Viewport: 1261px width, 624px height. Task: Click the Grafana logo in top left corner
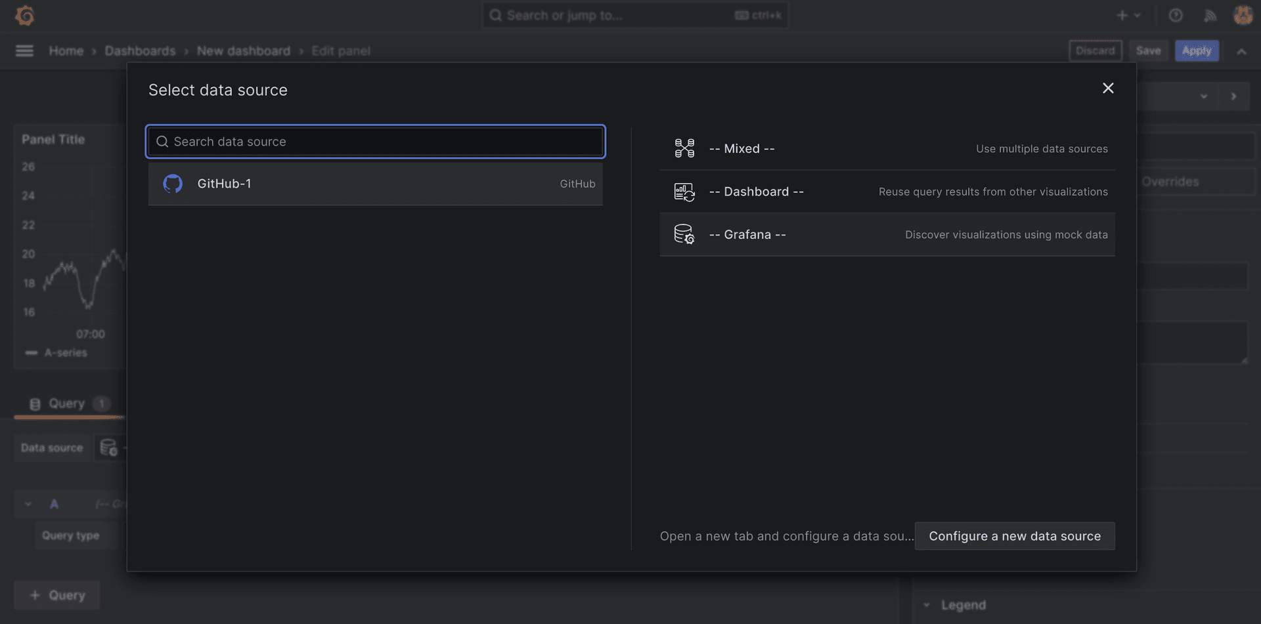24,15
